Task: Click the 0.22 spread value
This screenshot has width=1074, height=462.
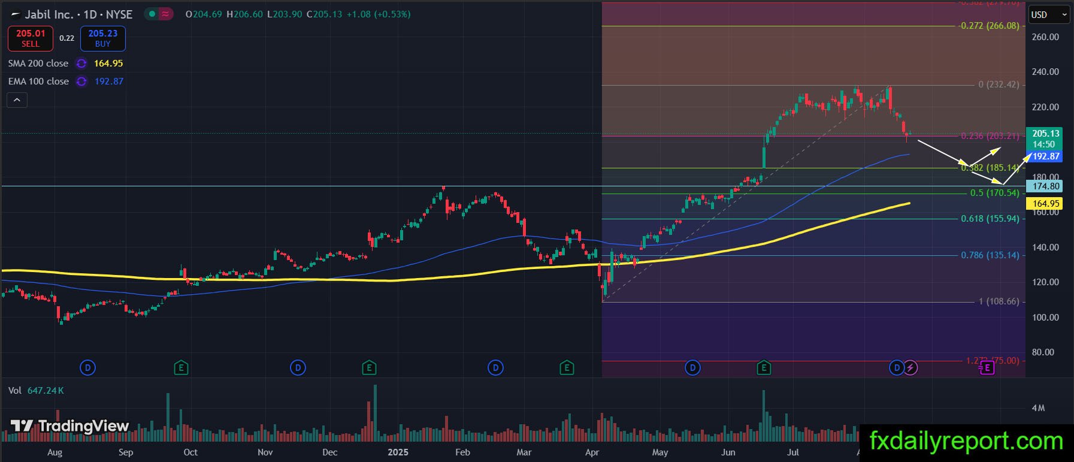Action: click(66, 38)
